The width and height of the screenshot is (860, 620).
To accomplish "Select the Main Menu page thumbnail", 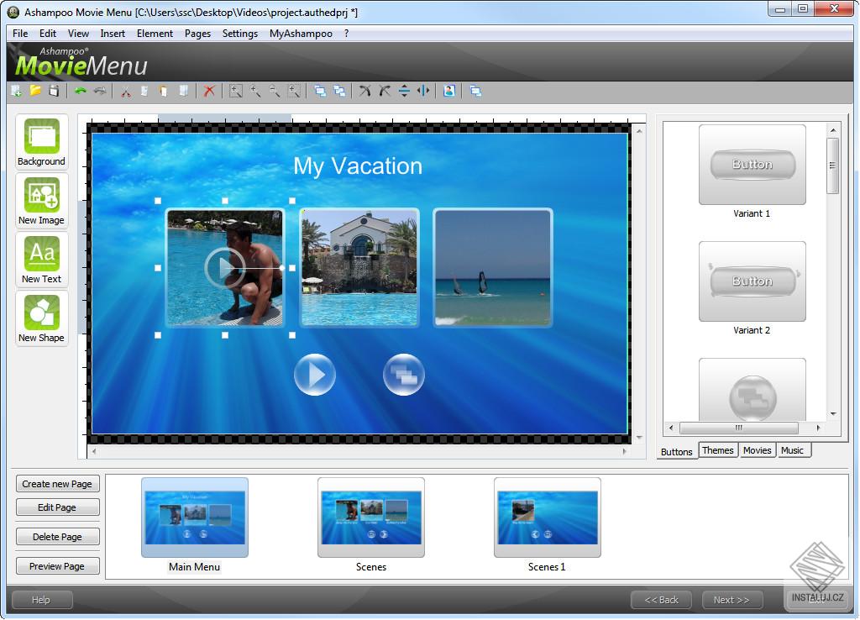I will tap(195, 518).
